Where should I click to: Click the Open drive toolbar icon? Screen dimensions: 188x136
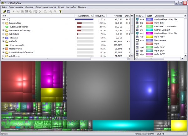(4, 12)
